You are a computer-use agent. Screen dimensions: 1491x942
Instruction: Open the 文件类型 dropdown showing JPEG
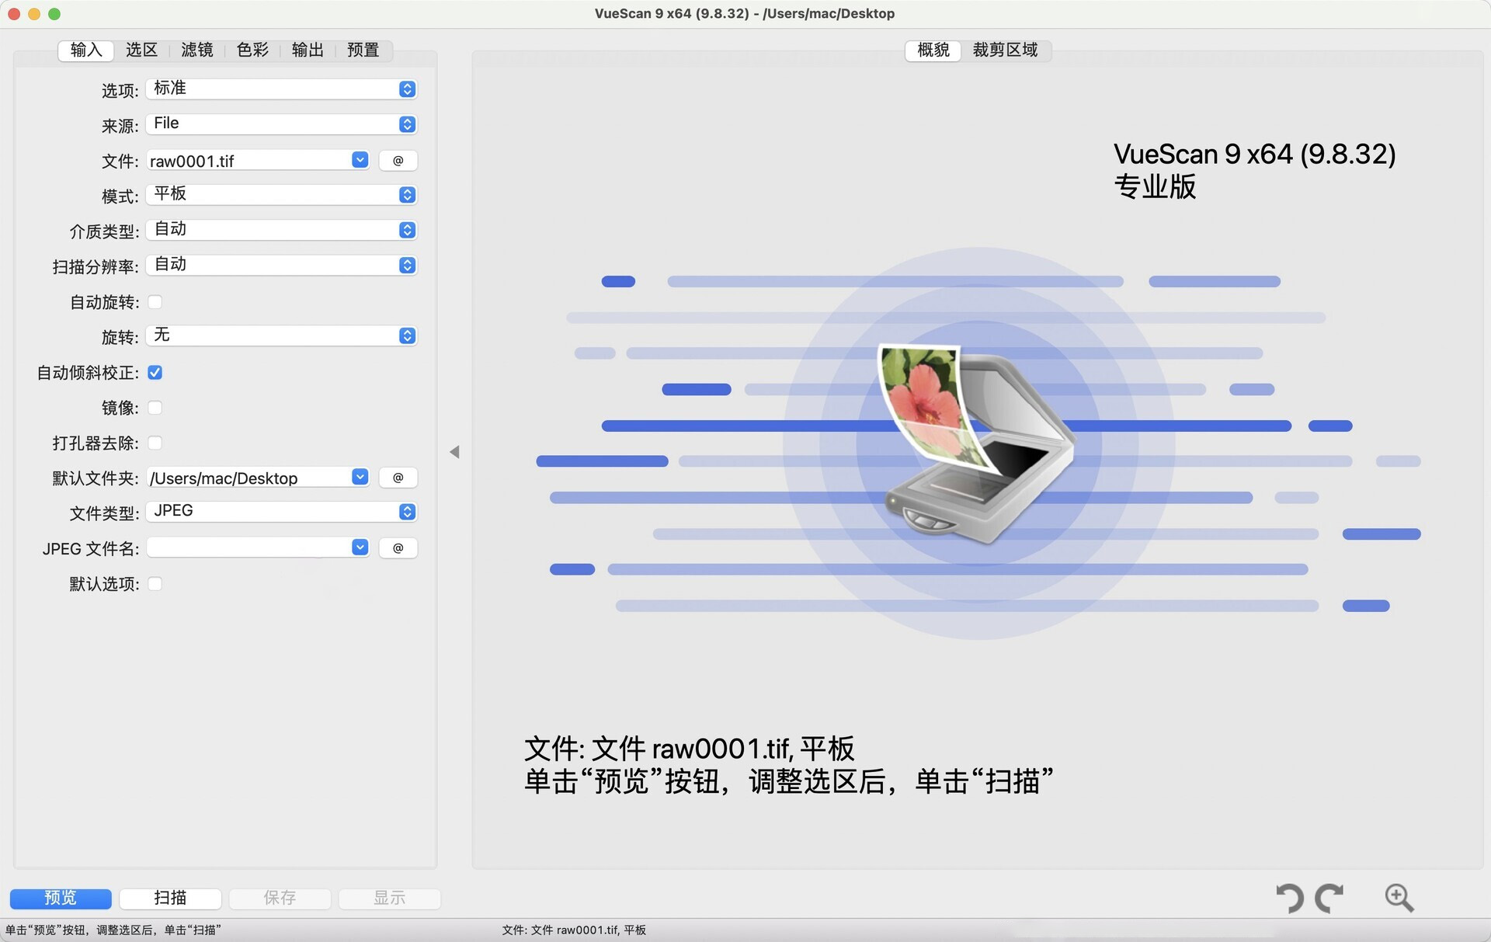(281, 512)
